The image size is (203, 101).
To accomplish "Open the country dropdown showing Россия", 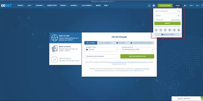I will click(x=101, y=49).
